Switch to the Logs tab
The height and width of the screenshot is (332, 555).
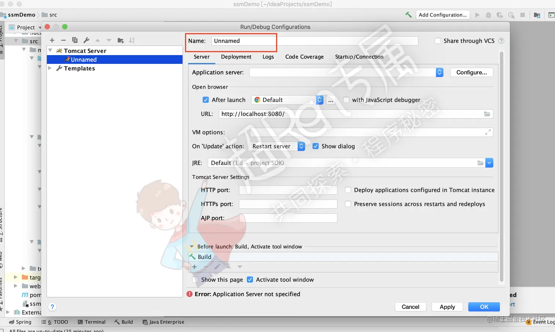tap(268, 57)
